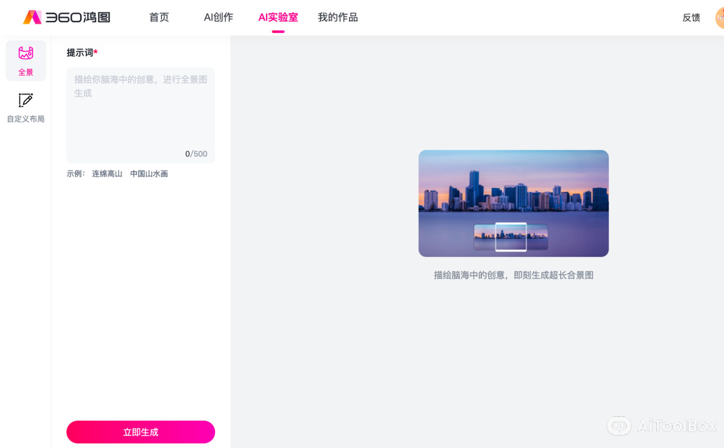724x448 pixels.
Task: Click the 立即生成 generate button
Action: click(x=140, y=432)
